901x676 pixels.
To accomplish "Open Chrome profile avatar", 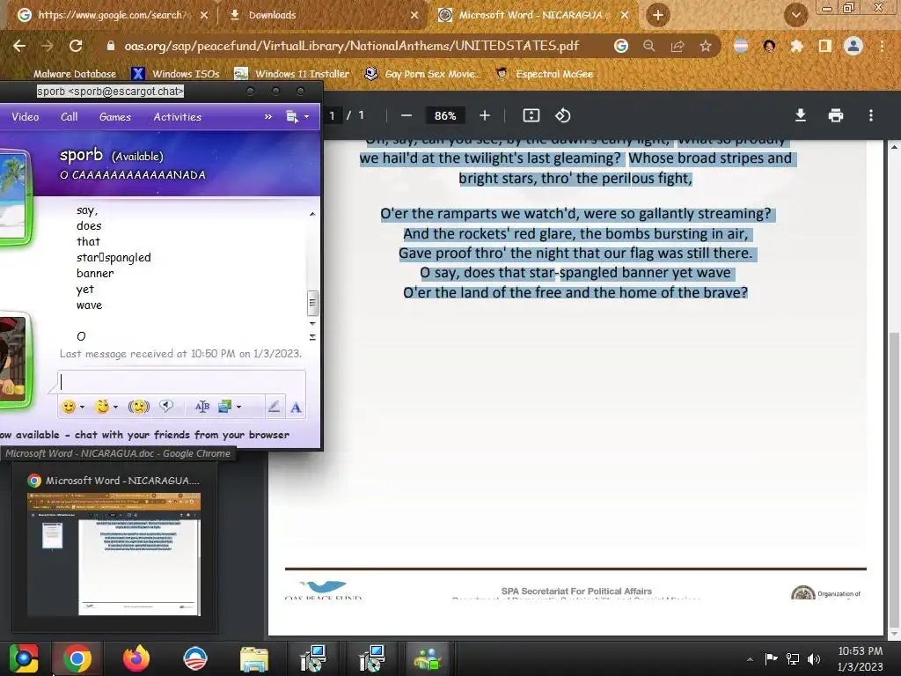I will [x=853, y=46].
